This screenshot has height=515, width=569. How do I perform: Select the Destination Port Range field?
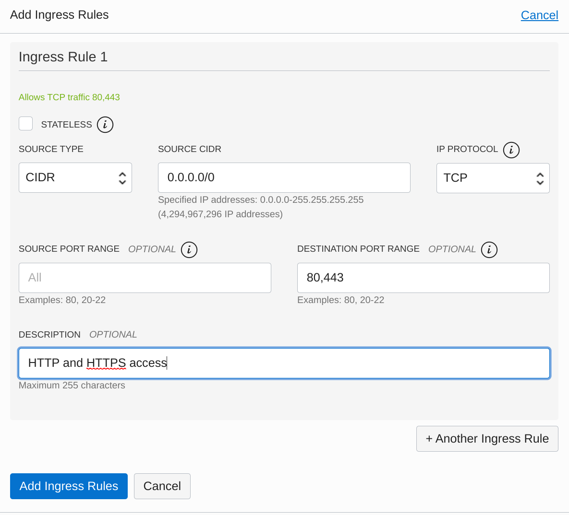[423, 278]
